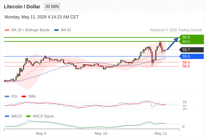The image size is (205, 139).
Task: Select the 60.9 green resistance label
Action: 186,37
